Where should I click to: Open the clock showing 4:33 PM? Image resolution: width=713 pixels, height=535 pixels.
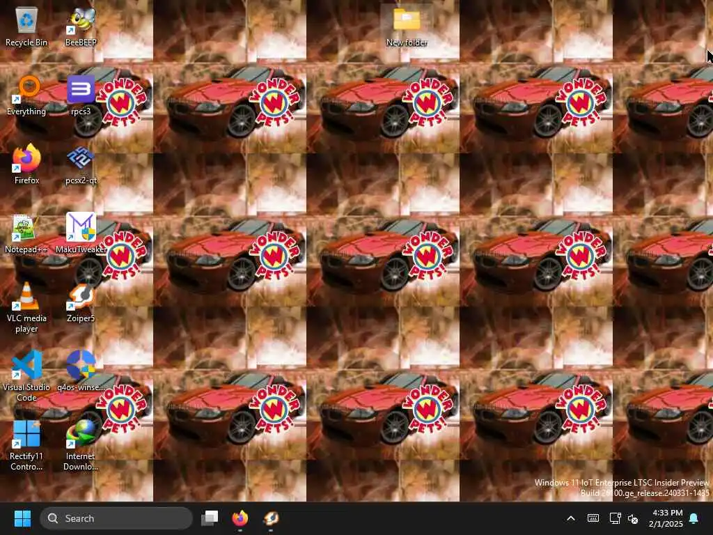[x=666, y=518]
